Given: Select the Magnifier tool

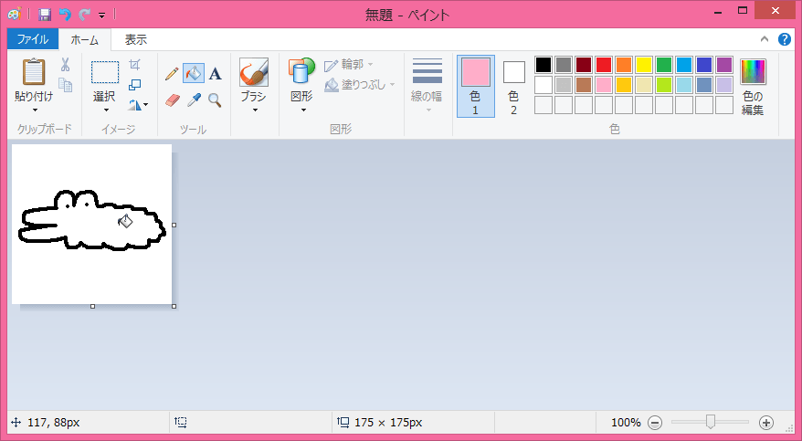Looking at the screenshot, I should (x=215, y=100).
